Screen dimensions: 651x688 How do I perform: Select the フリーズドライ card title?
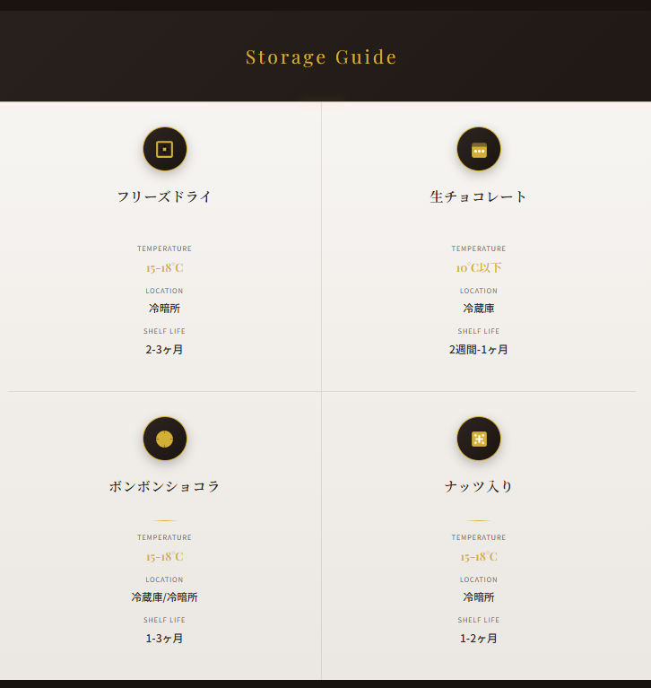(x=164, y=196)
